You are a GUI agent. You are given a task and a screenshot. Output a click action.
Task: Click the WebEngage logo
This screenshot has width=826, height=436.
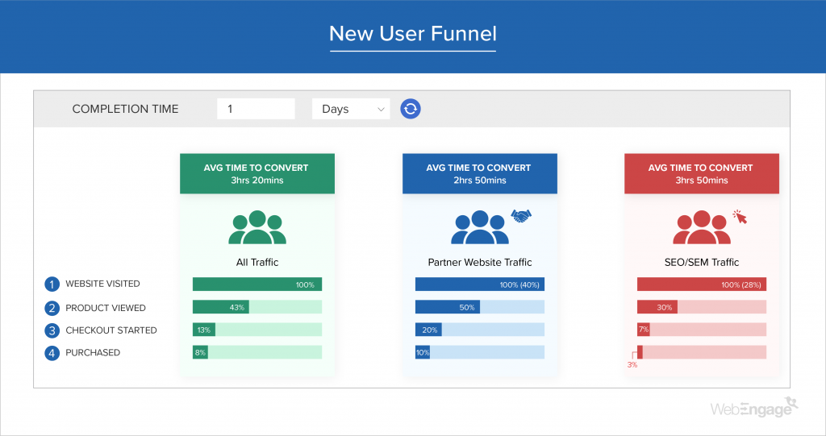pos(753,409)
